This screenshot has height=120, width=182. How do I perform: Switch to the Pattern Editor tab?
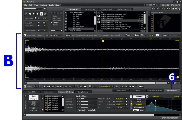point(121,90)
